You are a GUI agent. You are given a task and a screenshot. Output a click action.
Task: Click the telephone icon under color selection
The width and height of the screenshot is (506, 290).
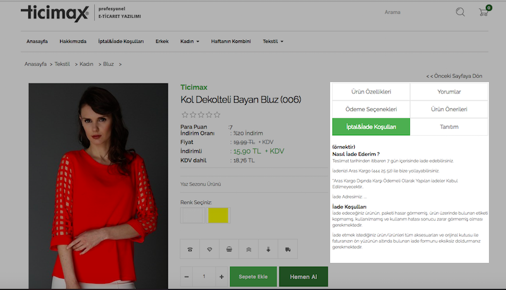pos(190,249)
